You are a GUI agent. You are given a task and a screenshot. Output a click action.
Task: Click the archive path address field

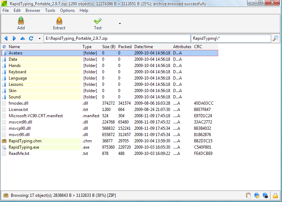[117, 38]
